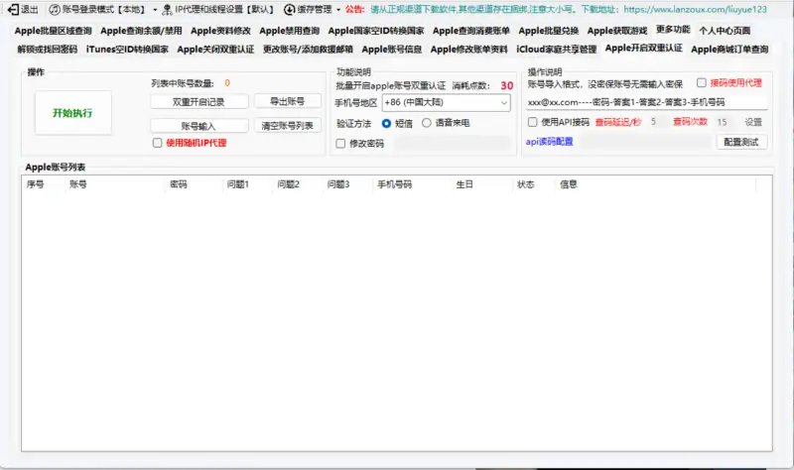The width and height of the screenshot is (794, 470).
Task: Click the api读码配置 input field
Action: 646,142
